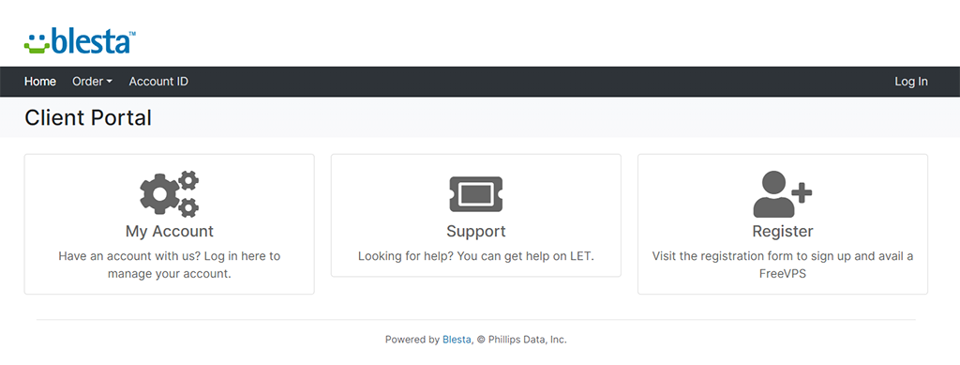
Task: Click the gears icon above My Account
Action: click(x=170, y=193)
